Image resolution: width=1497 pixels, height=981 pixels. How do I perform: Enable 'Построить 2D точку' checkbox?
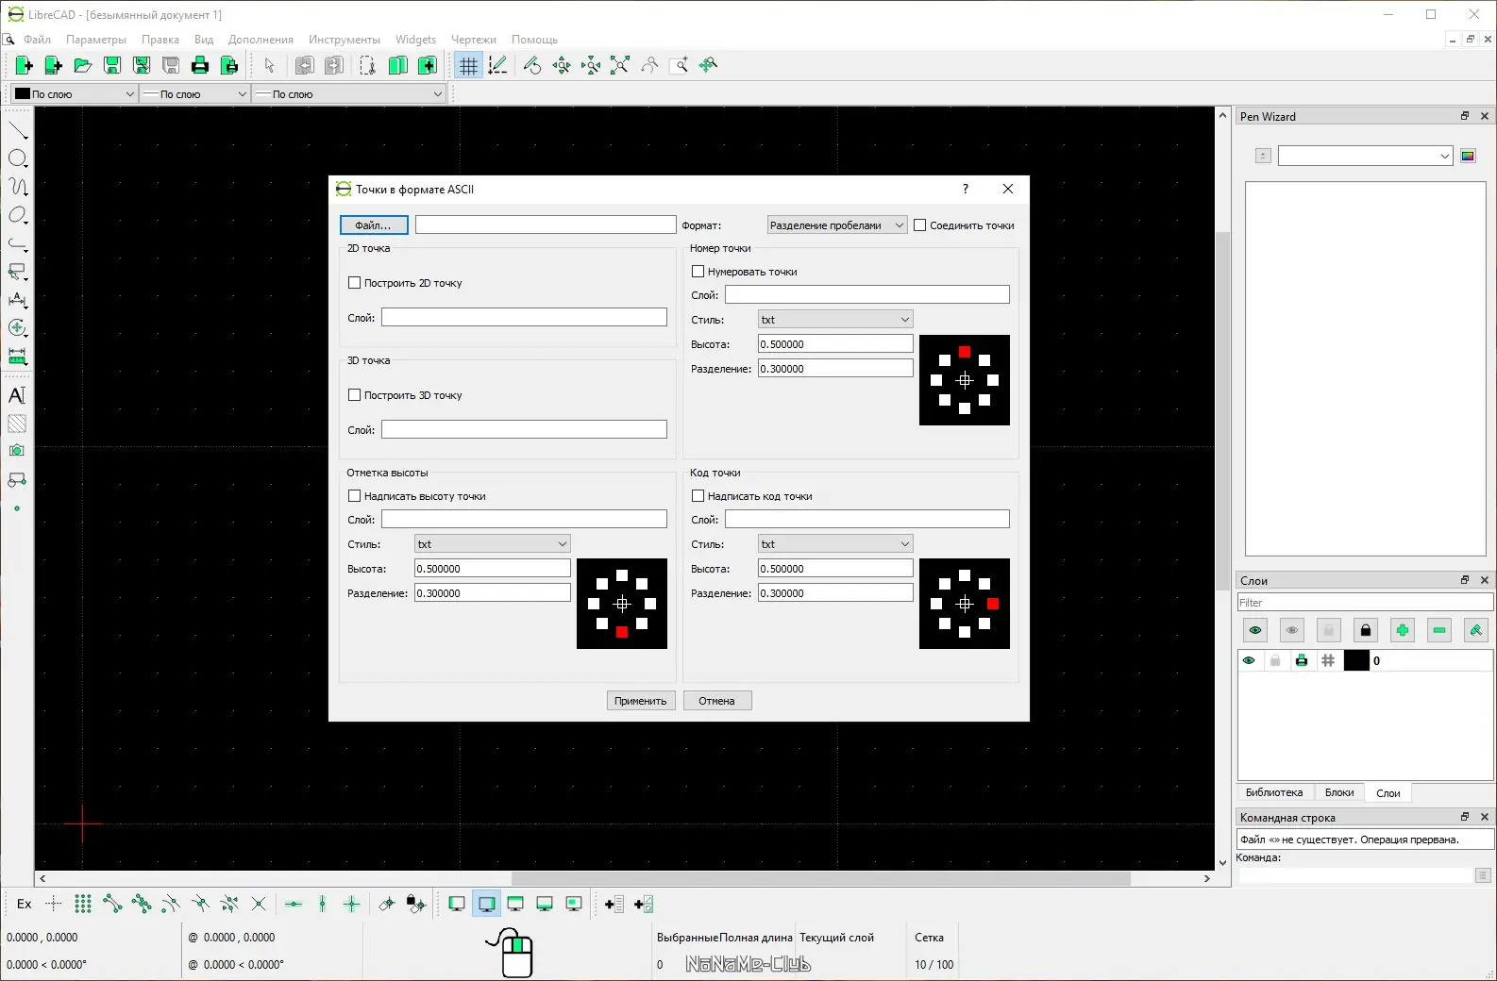coord(355,283)
